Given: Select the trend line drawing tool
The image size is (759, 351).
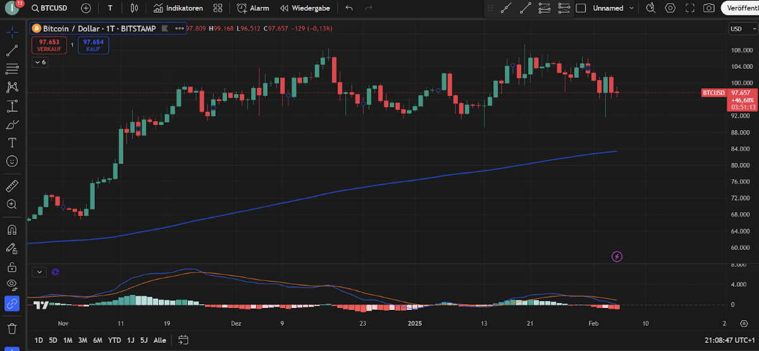Looking at the screenshot, I should tap(12, 51).
